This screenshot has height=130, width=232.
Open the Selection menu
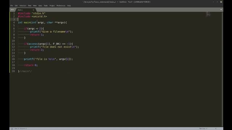23,6
